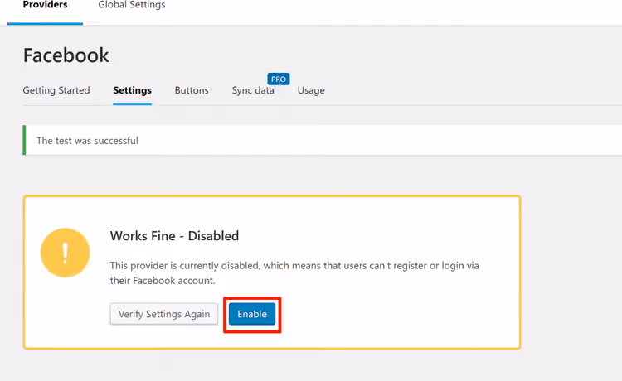Click the 'The test was successful' notice
The height and width of the screenshot is (381, 622).
[x=322, y=141]
